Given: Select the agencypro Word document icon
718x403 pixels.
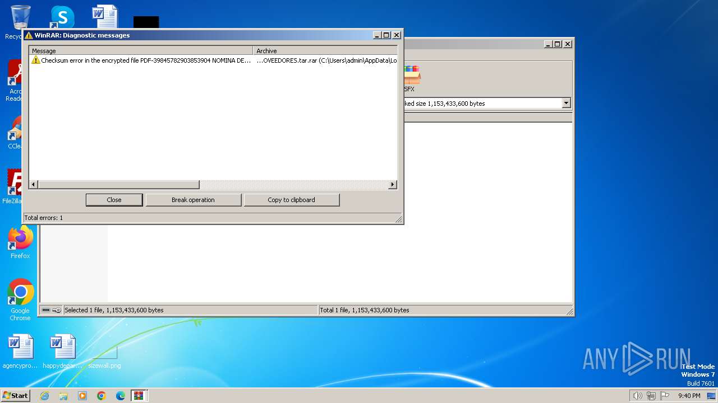Looking at the screenshot, I should coord(20,352).
